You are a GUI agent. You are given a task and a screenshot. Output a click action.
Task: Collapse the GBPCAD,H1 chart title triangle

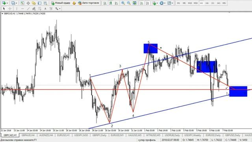2,14
